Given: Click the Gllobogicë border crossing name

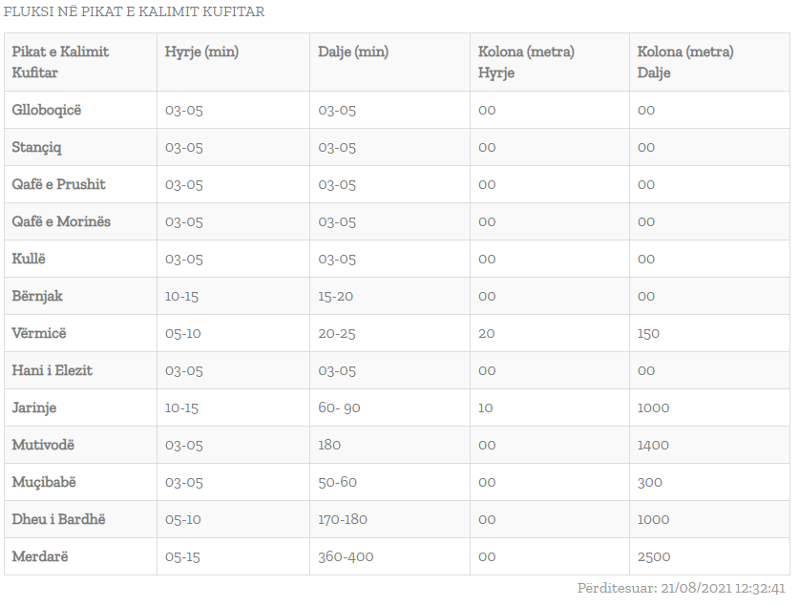Looking at the screenshot, I should click(47, 110).
